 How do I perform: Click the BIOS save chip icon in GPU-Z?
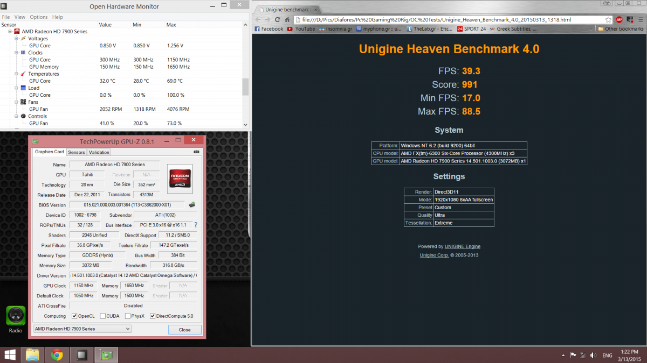[x=191, y=204]
